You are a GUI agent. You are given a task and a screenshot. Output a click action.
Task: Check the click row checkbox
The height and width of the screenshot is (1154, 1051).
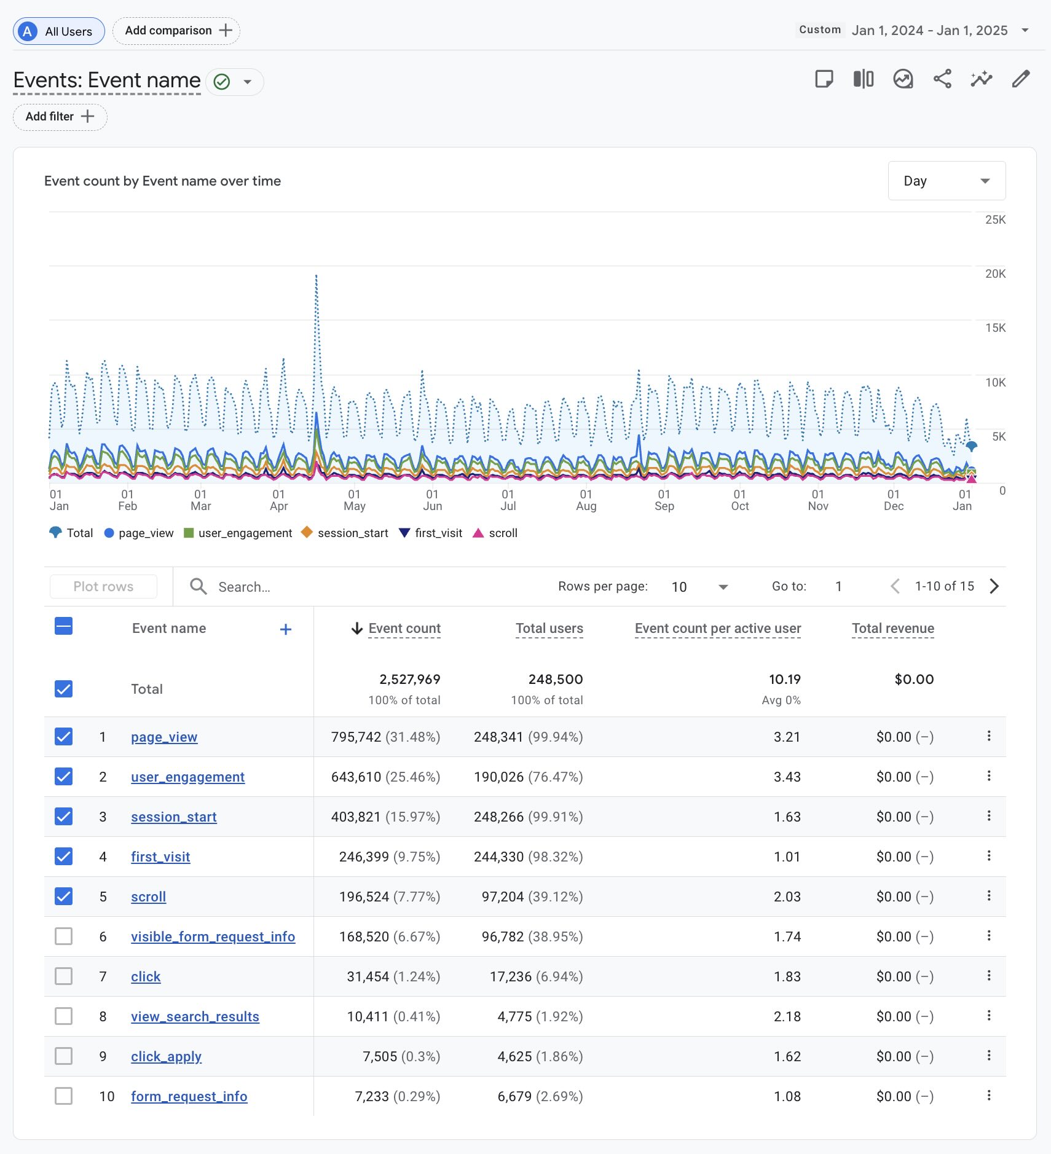pos(63,976)
